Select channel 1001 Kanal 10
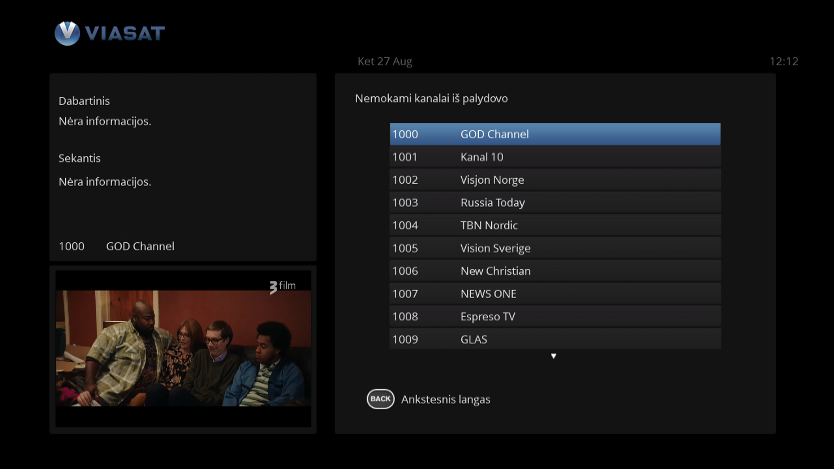The image size is (834, 469). click(555, 157)
